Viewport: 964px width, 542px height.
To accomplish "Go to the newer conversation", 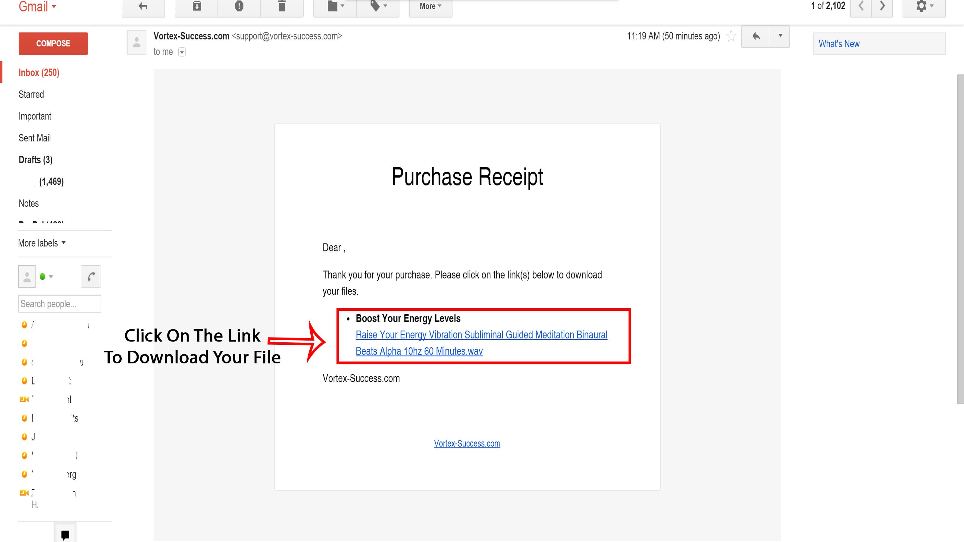I will click(x=861, y=6).
